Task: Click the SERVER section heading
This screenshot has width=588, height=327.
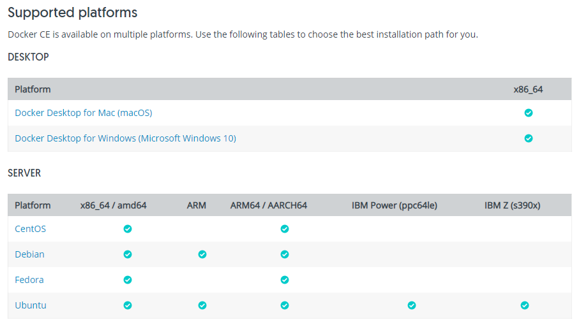Action: coord(24,173)
